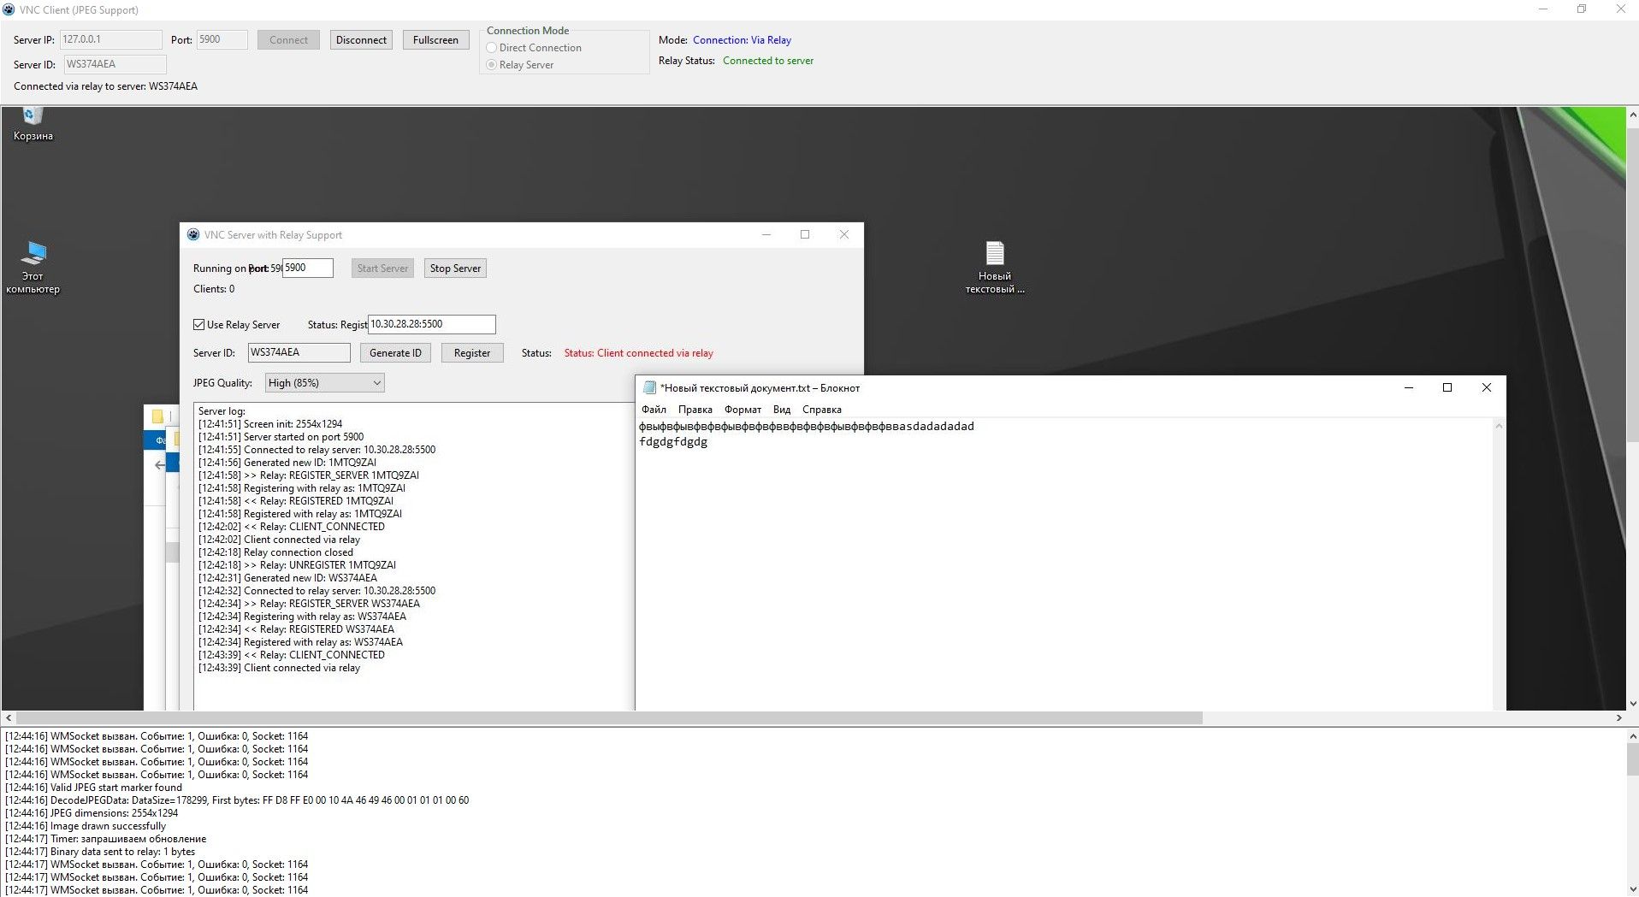Open the Правка menu in Notepad

click(x=695, y=410)
